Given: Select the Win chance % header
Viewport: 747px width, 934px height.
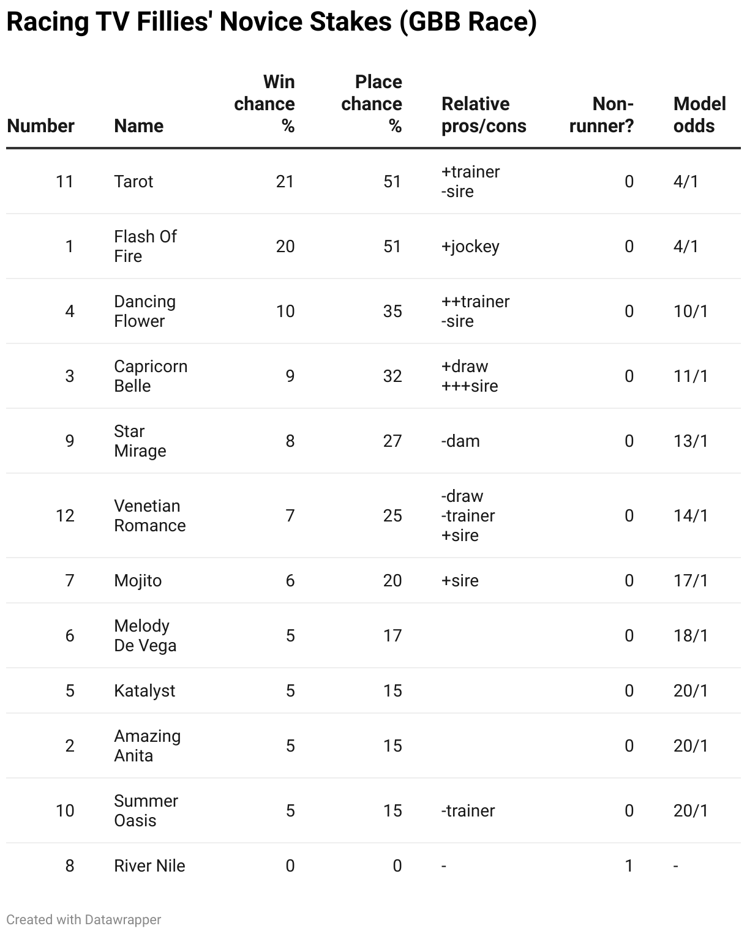Looking at the screenshot, I should coord(265,103).
